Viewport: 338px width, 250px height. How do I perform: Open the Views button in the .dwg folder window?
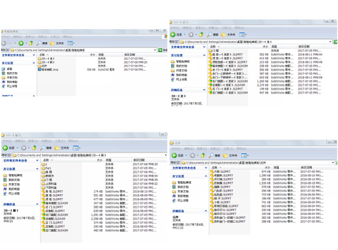71,44
